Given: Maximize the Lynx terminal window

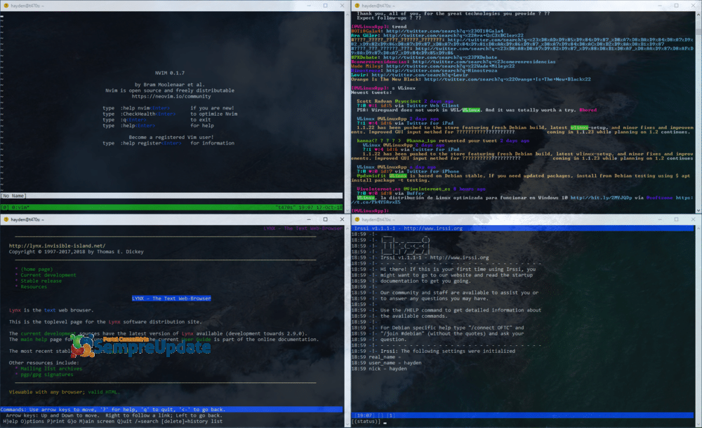Looking at the screenshot, I should pos(326,220).
